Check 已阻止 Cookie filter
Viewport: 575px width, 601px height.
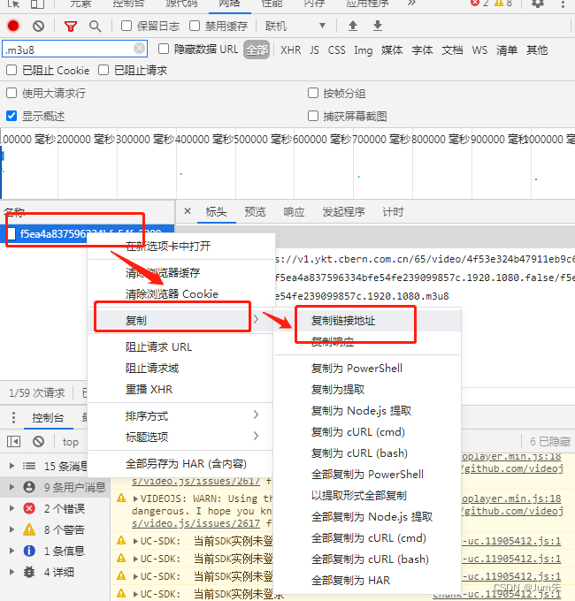11,70
